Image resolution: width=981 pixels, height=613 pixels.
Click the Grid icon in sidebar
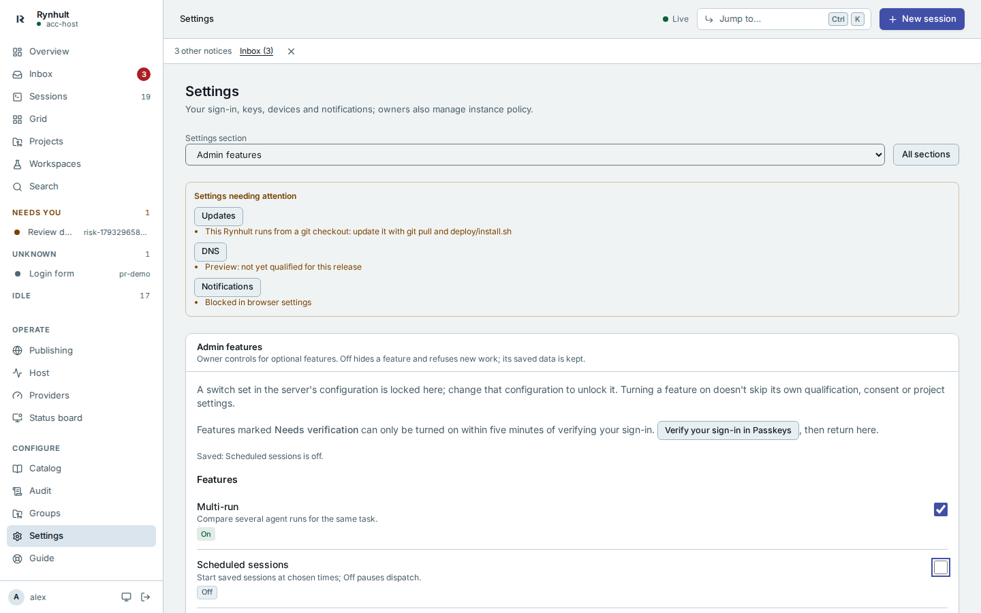(x=18, y=119)
